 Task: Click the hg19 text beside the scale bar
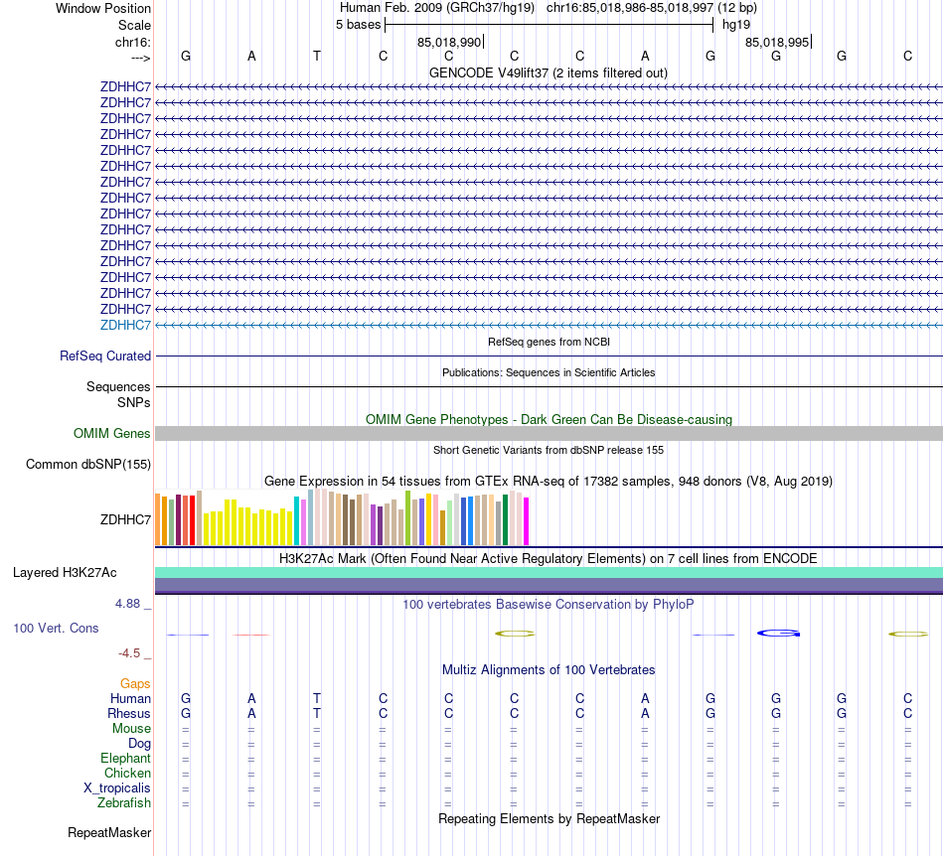[736, 25]
